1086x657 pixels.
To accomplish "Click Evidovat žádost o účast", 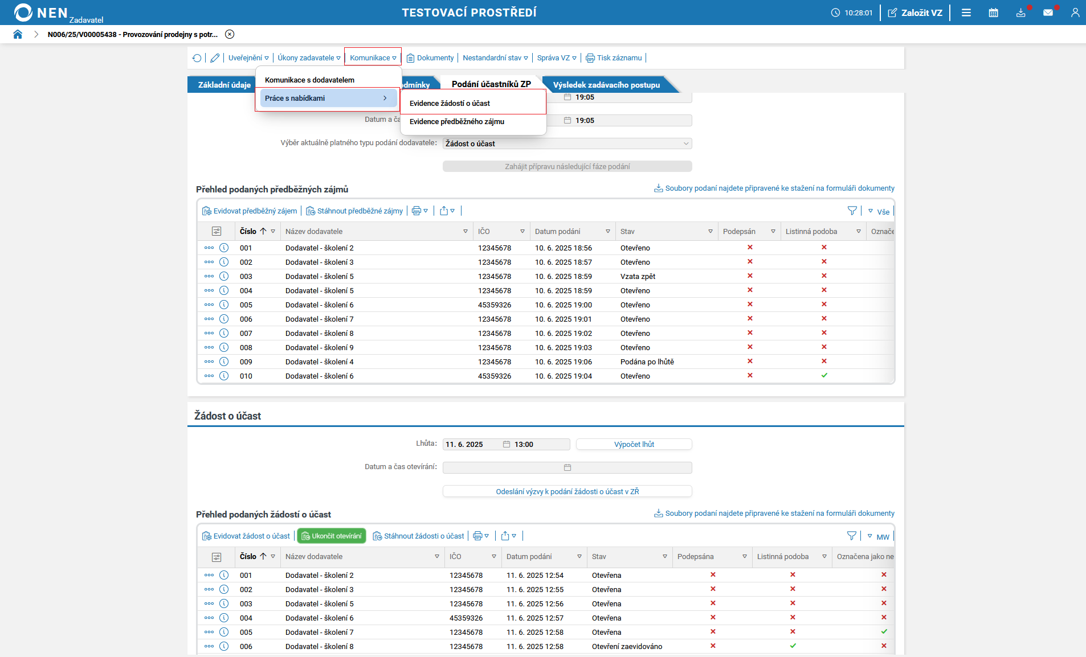I will click(246, 536).
